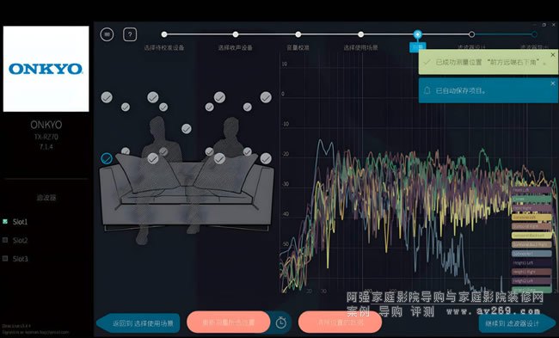Select the top-right corner measurement position checkmark
This screenshot has width=559, height=338.
tap(266, 97)
